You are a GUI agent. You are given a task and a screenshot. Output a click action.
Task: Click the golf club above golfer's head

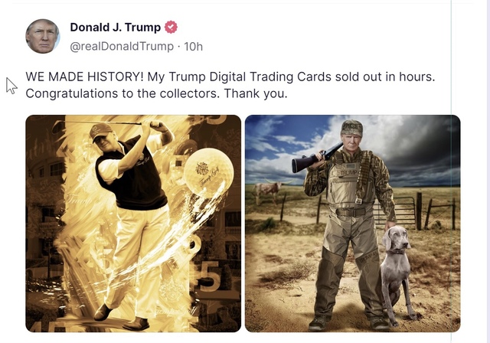pos(106,123)
